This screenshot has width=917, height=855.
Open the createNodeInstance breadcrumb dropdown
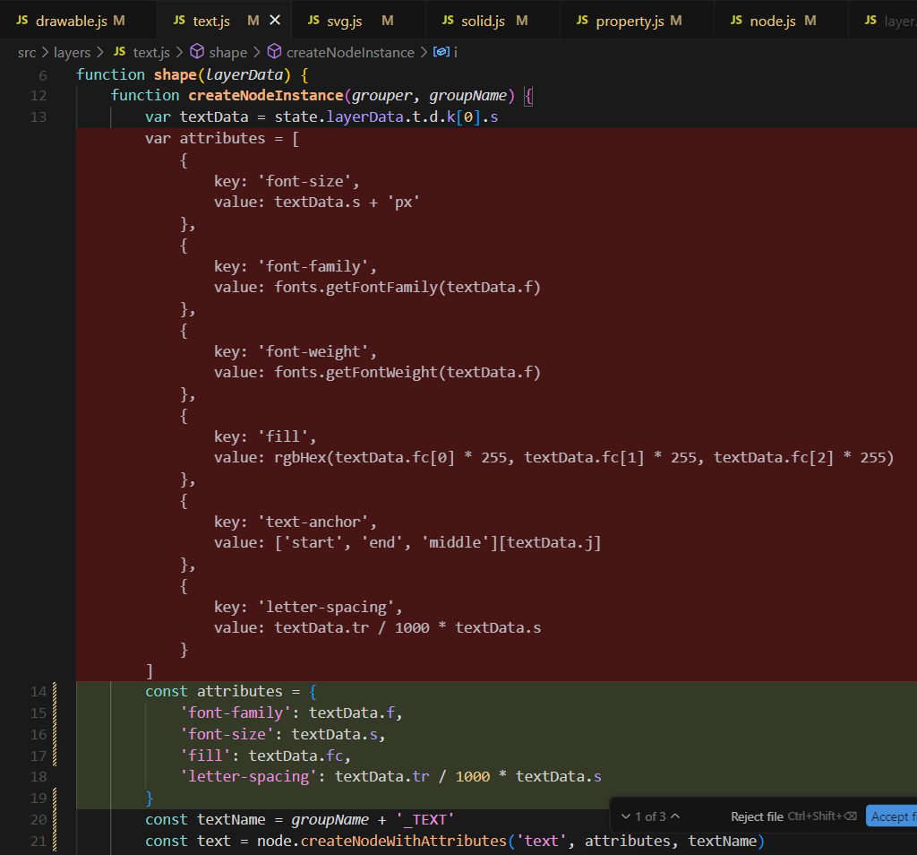tap(350, 53)
